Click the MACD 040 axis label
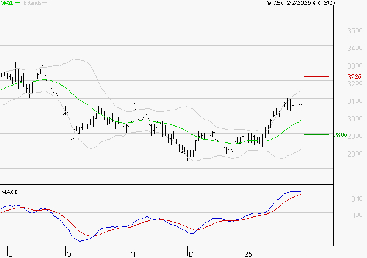The image size is (367, 258). click(357, 199)
